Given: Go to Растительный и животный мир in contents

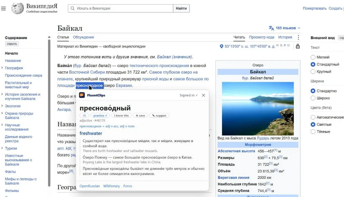Looking at the screenshot, I should [x=18, y=85].
